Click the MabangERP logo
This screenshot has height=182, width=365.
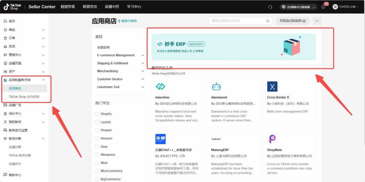point(216,139)
